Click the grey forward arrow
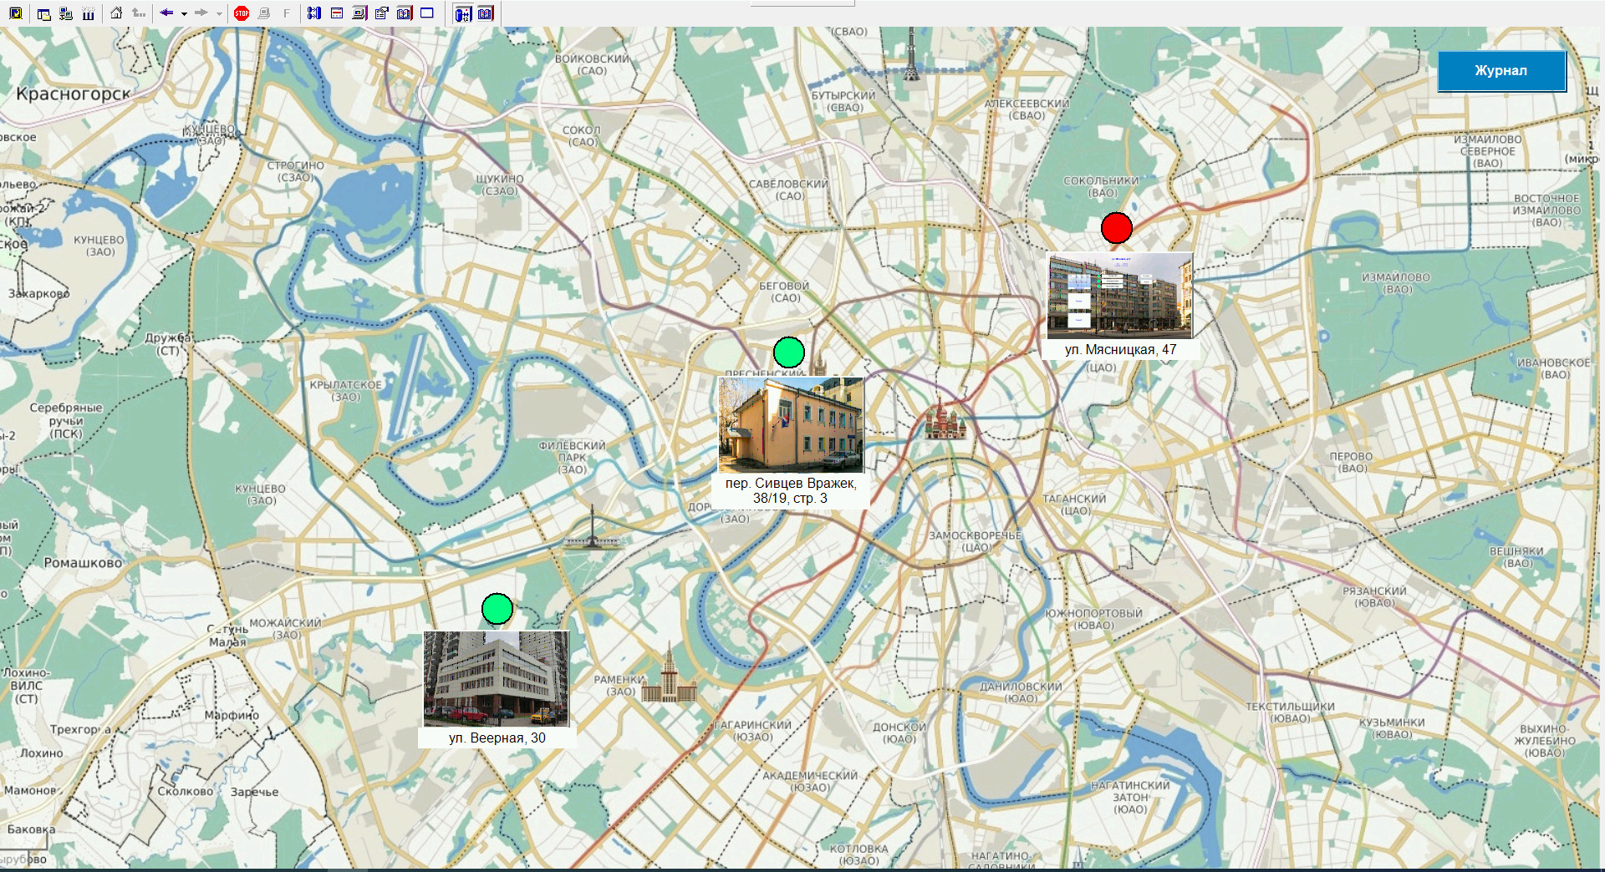Viewport: 1605px width, 872px height. (x=201, y=13)
